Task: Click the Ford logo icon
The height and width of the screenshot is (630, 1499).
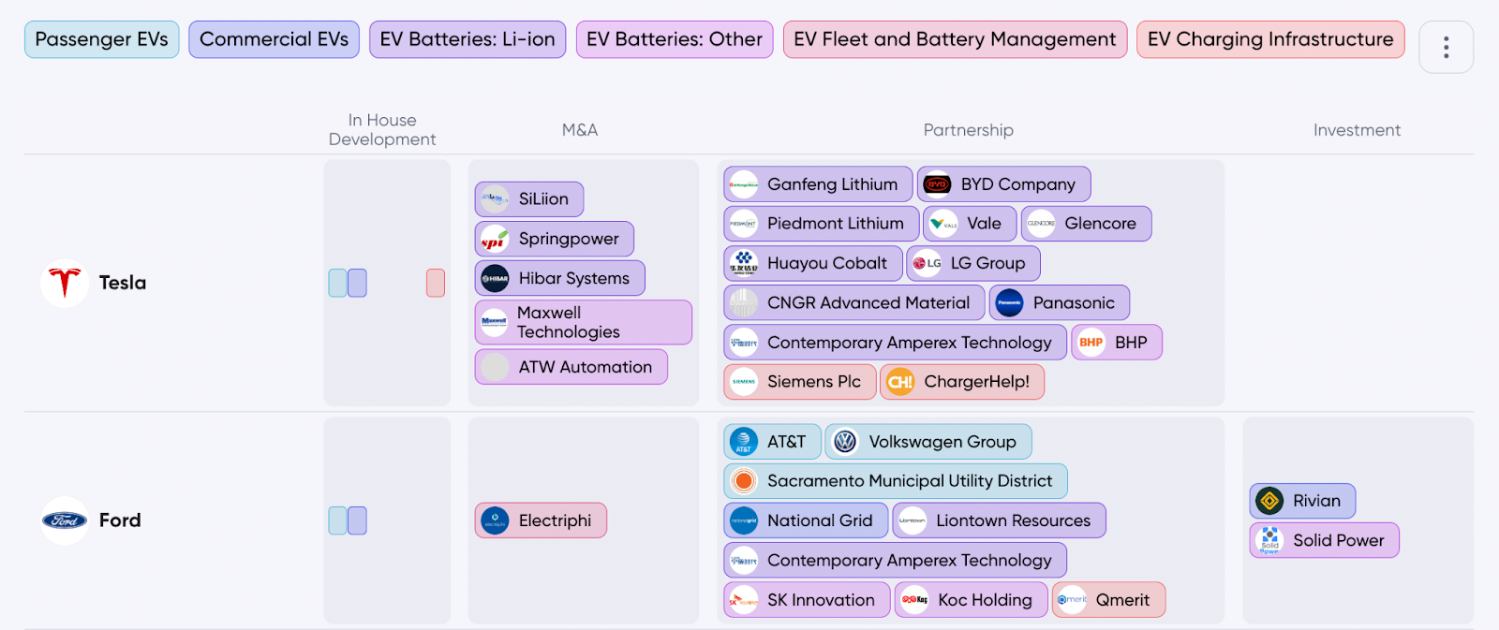Action: pos(65,520)
